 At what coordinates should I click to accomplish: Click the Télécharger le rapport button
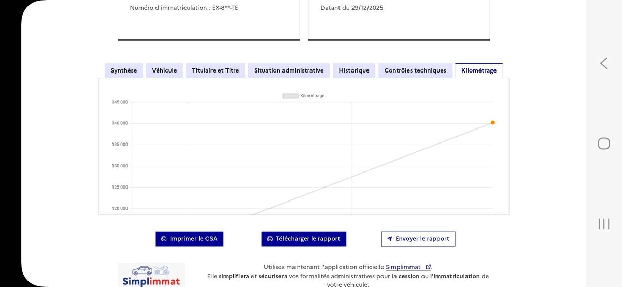click(x=304, y=239)
